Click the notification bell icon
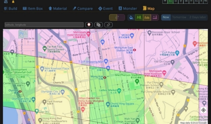 pos(13,2)
